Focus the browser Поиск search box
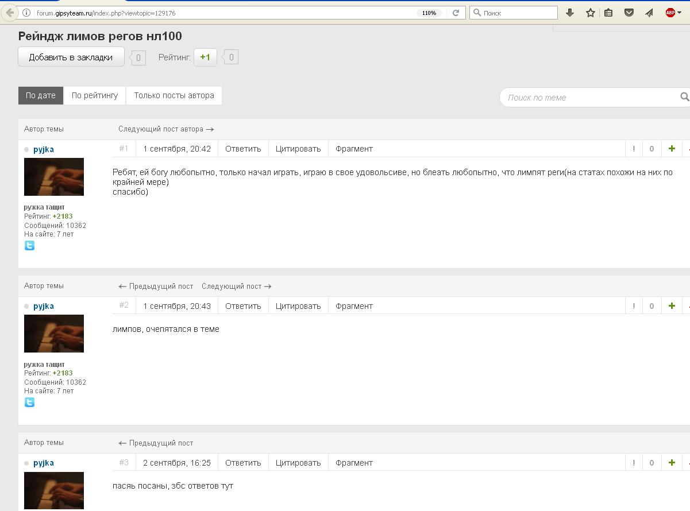The width and height of the screenshot is (690, 511). pos(514,13)
